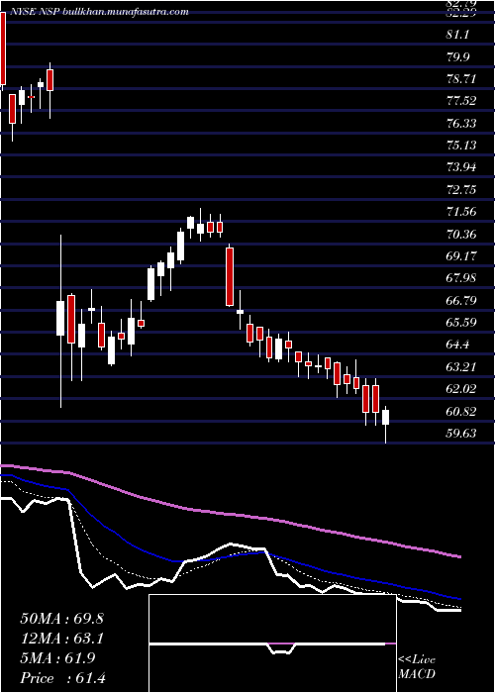The width and height of the screenshot is (495, 693).
Task: Click the 67.98 price axis label
Action: pyautogui.click(x=461, y=278)
